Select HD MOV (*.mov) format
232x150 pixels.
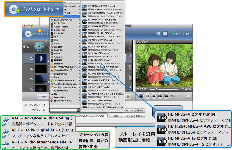[103, 42]
